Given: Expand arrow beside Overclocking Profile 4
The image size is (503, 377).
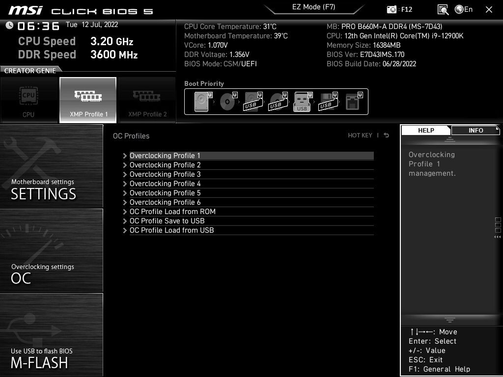Looking at the screenshot, I should tap(125, 184).
